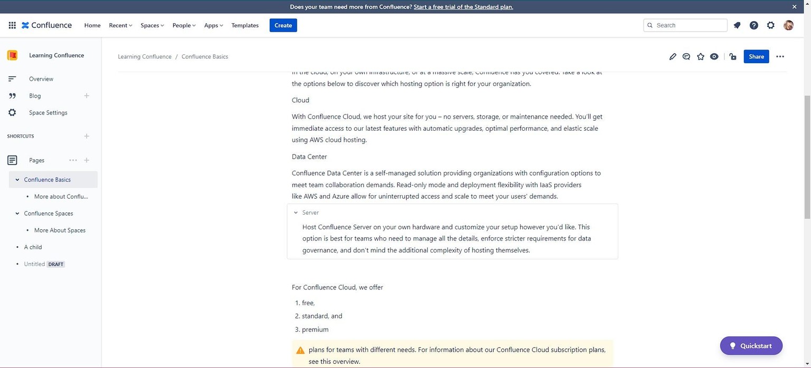Open the user profile avatar
This screenshot has height=368, width=811.
pos(788,25)
